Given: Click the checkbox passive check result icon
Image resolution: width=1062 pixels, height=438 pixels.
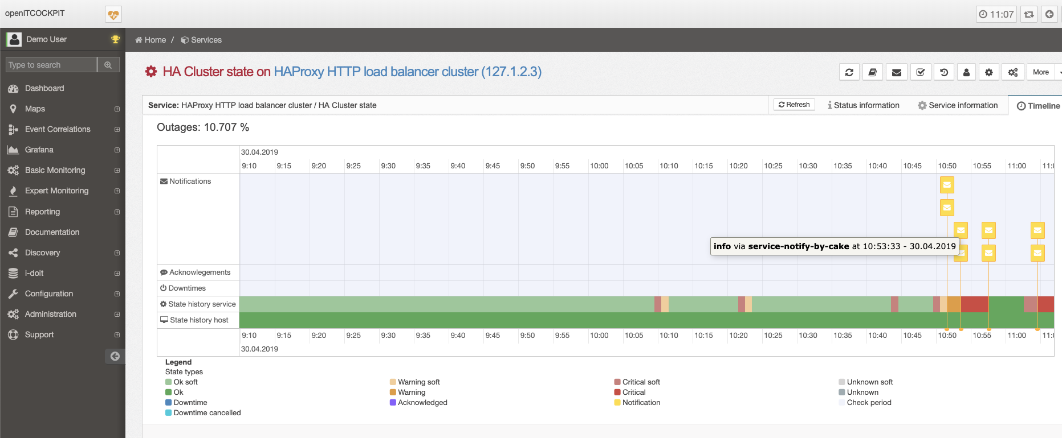Looking at the screenshot, I should pyautogui.click(x=920, y=72).
